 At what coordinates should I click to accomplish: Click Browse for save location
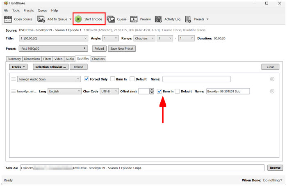click(x=275, y=168)
